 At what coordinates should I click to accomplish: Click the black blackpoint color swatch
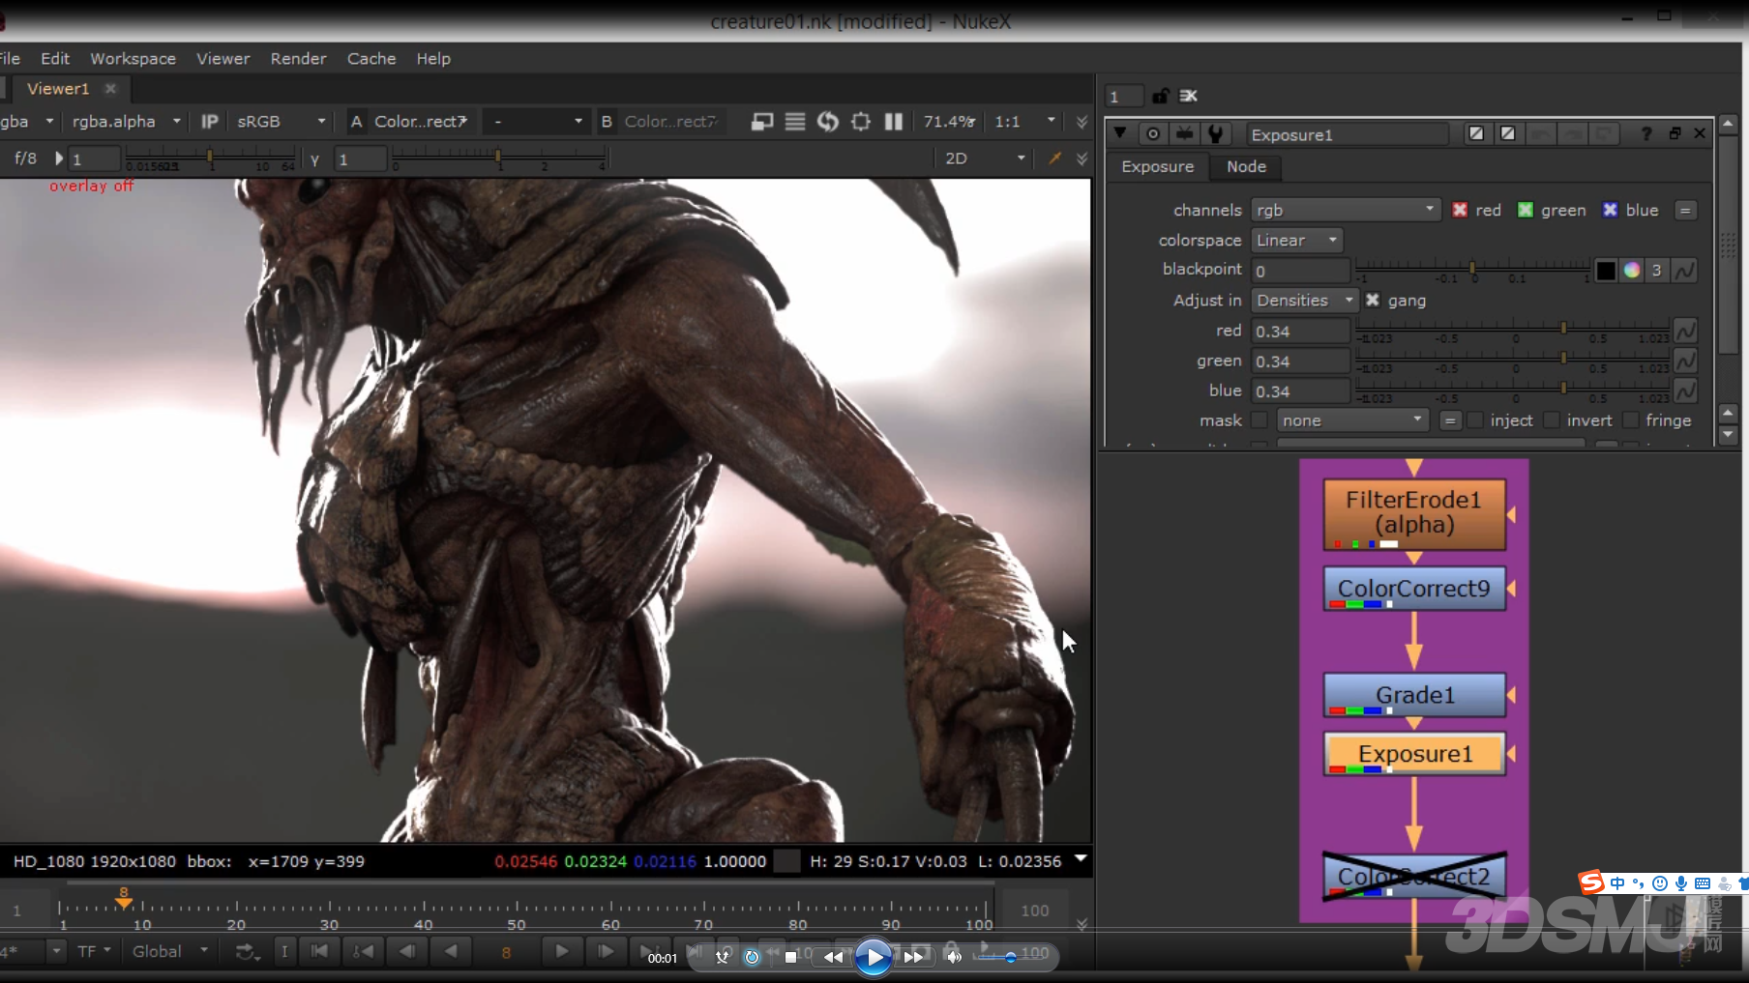pos(1606,270)
